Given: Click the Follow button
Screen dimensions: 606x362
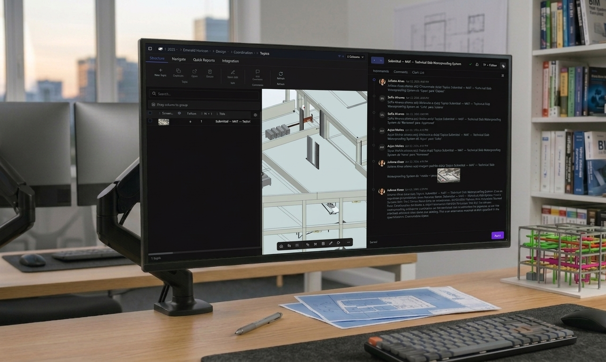Looking at the screenshot, I should (x=490, y=65).
